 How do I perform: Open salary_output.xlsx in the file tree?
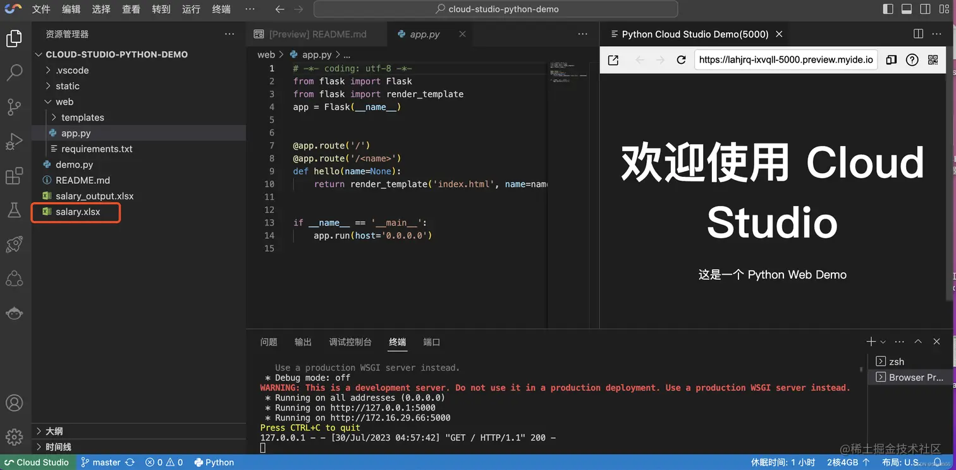(94, 196)
